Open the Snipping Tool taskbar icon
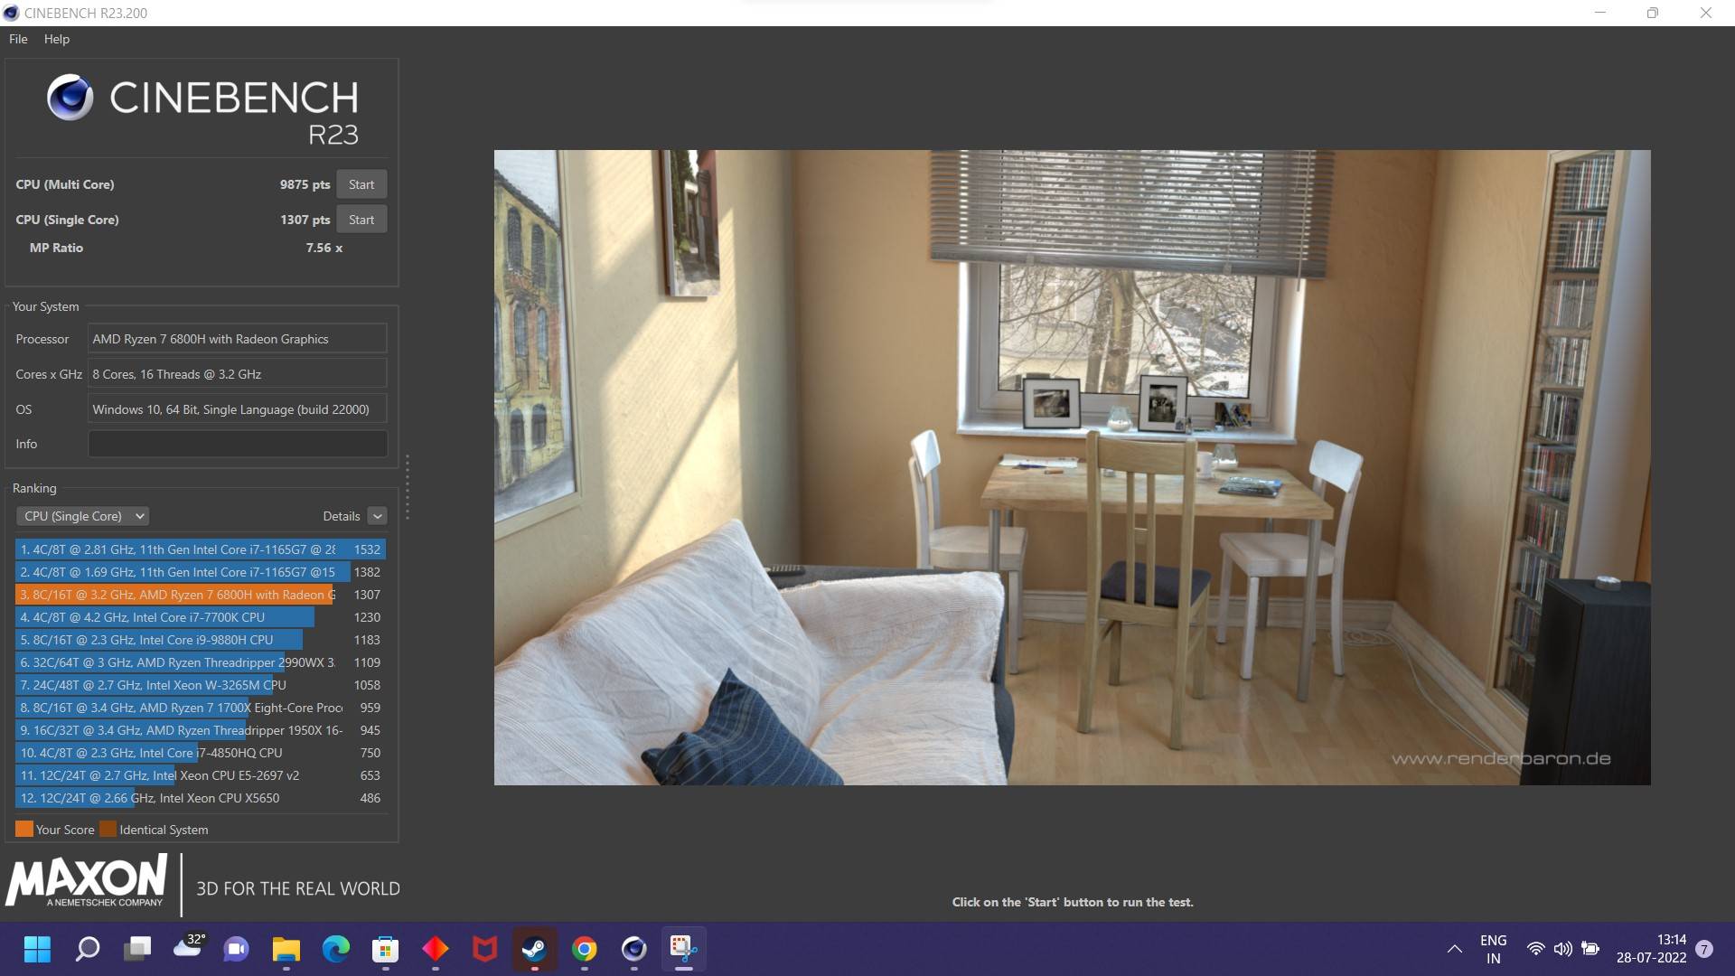This screenshot has height=976, width=1735. 683,949
